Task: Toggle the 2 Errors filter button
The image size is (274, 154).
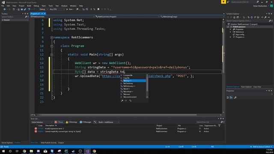Action: pyautogui.click(x=59, y=122)
